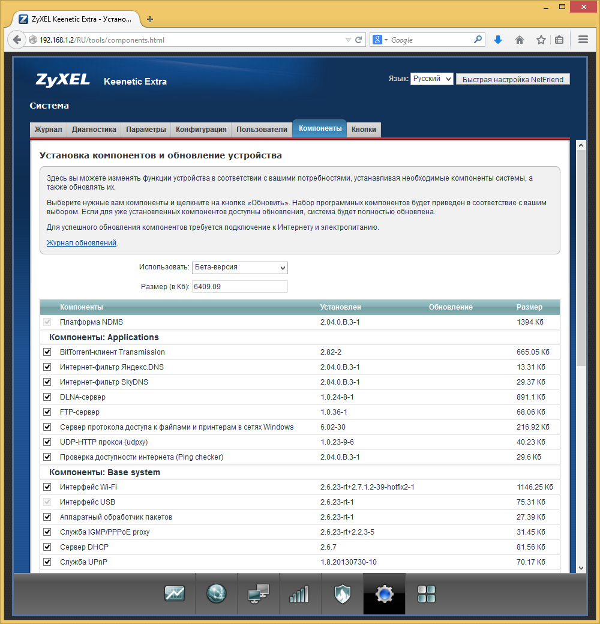Click the ZyXEL logo
Image resolution: width=600 pixels, height=624 pixels.
tap(63, 80)
